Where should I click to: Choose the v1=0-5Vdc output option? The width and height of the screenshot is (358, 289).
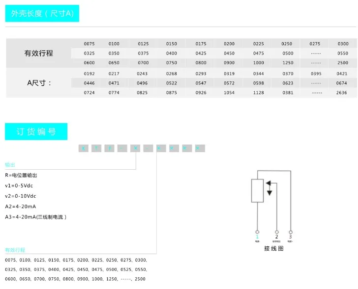19,185
